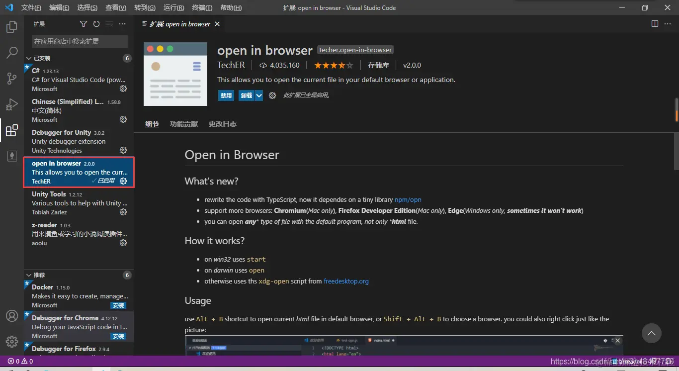Click the TechER publisher name
679x371 pixels.
(x=231, y=65)
